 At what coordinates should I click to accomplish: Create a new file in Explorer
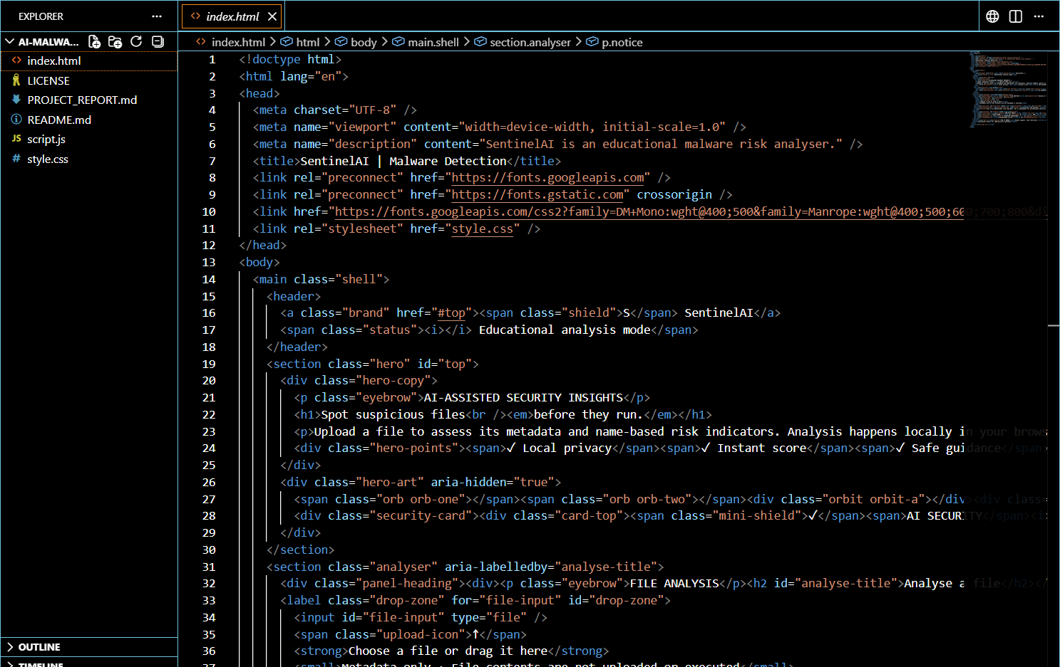pyautogui.click(x=94, y=42)
